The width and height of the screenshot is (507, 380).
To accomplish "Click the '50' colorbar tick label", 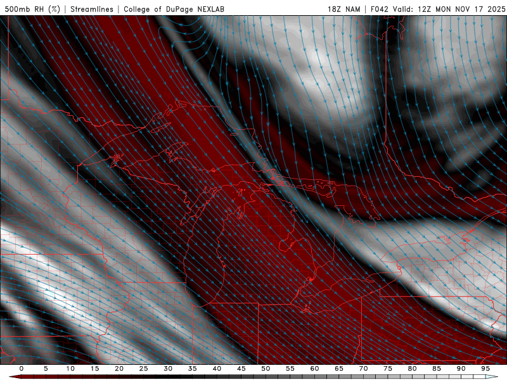I will (266, 369).
